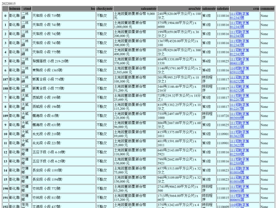The image size is (277, 208).
Task: Click the 'salenostr' column header
Action: [209, 9]
